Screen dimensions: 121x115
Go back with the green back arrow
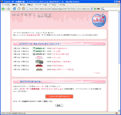[3, 9]
